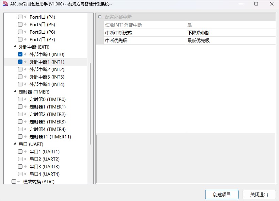
Task: Click the 关闭退出 button
Action: pyautogui.click(x=259, y=195)
